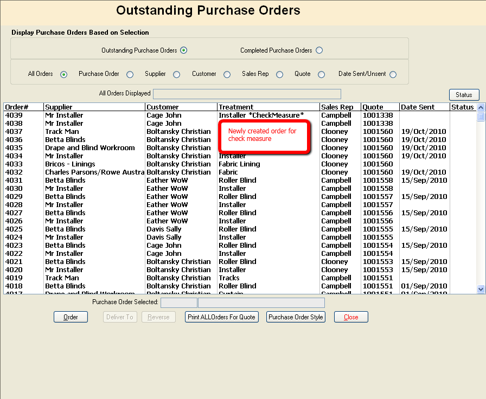The image size is (486, 399).
Task: Filter orders by Customer
Action: (x=226, y=74)
